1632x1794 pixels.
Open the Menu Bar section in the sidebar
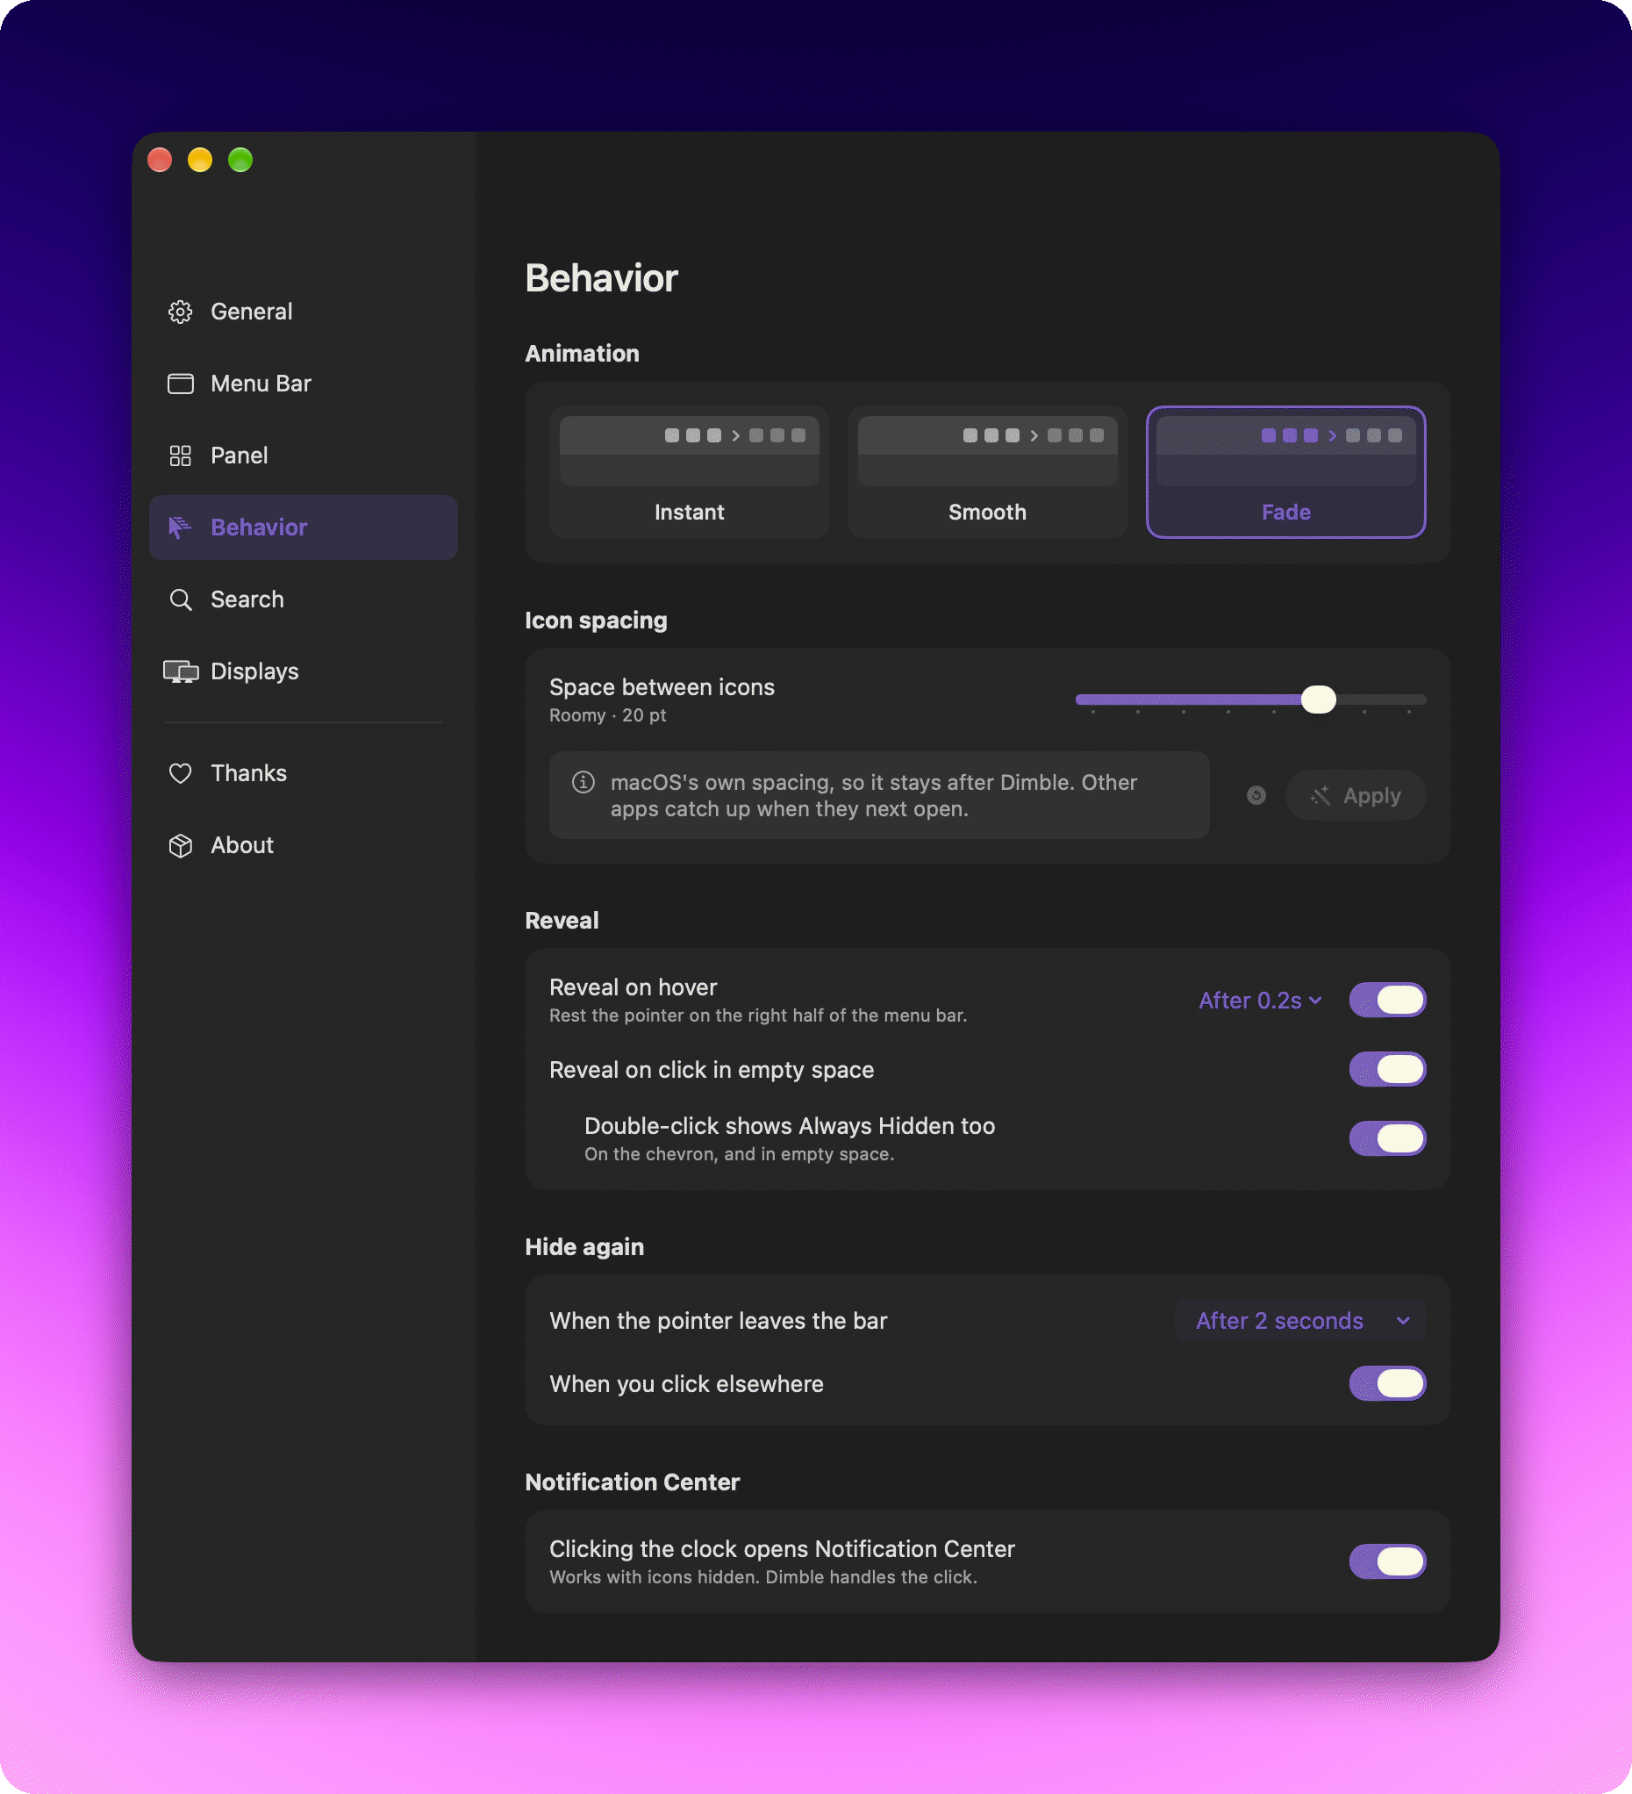pyautogui.click(x=304, y=384)
